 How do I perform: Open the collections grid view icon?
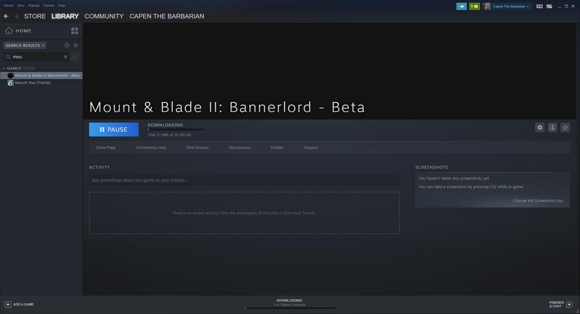[x=74, y=31]
